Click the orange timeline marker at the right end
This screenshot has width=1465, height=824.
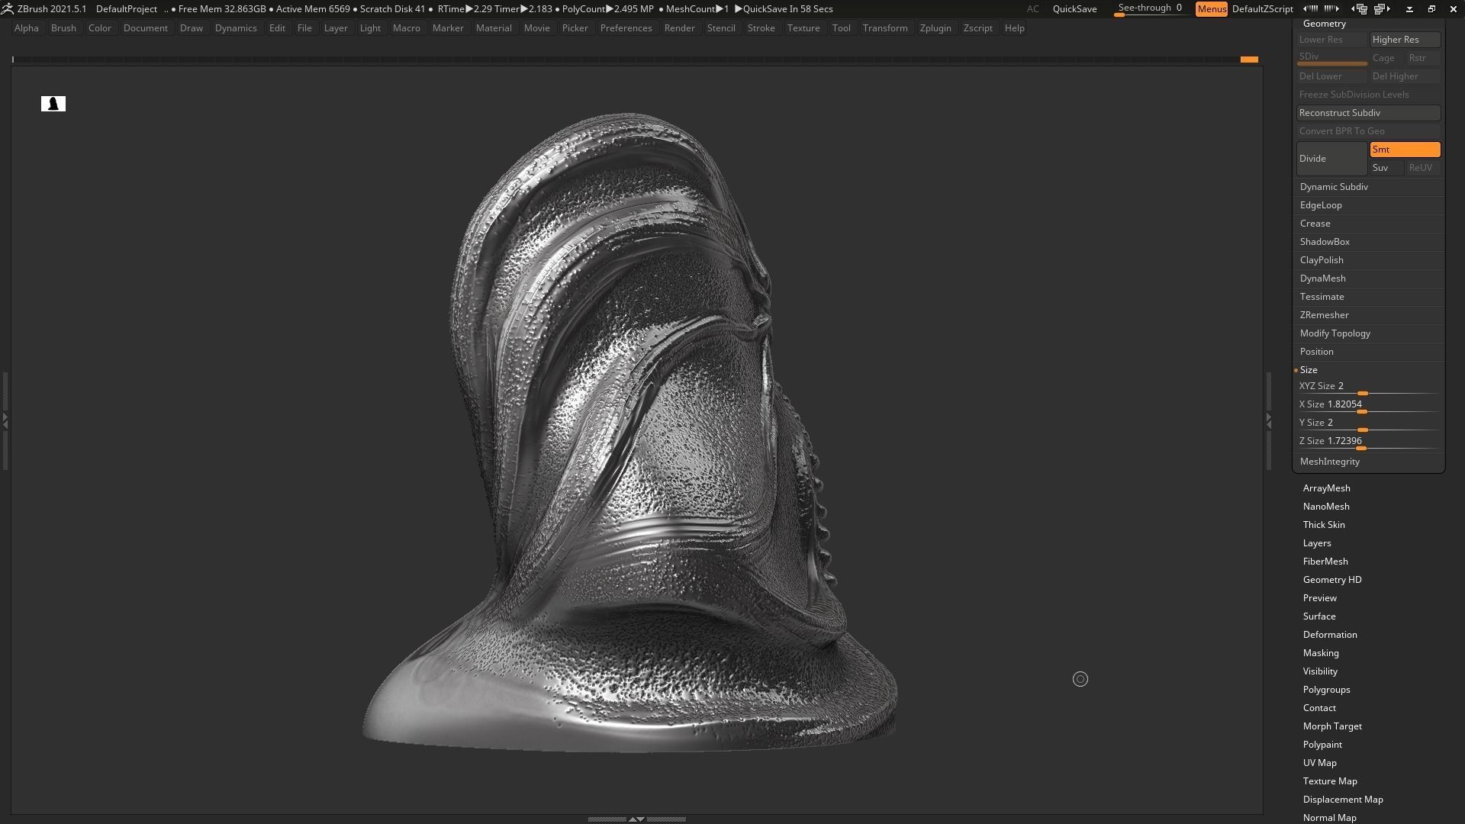(1249, 60)
